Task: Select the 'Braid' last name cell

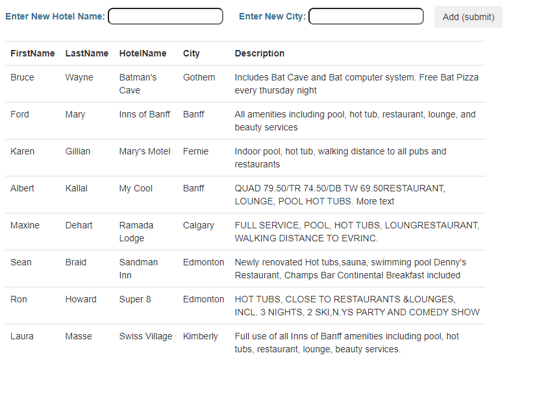Action: tap(75, 262)
